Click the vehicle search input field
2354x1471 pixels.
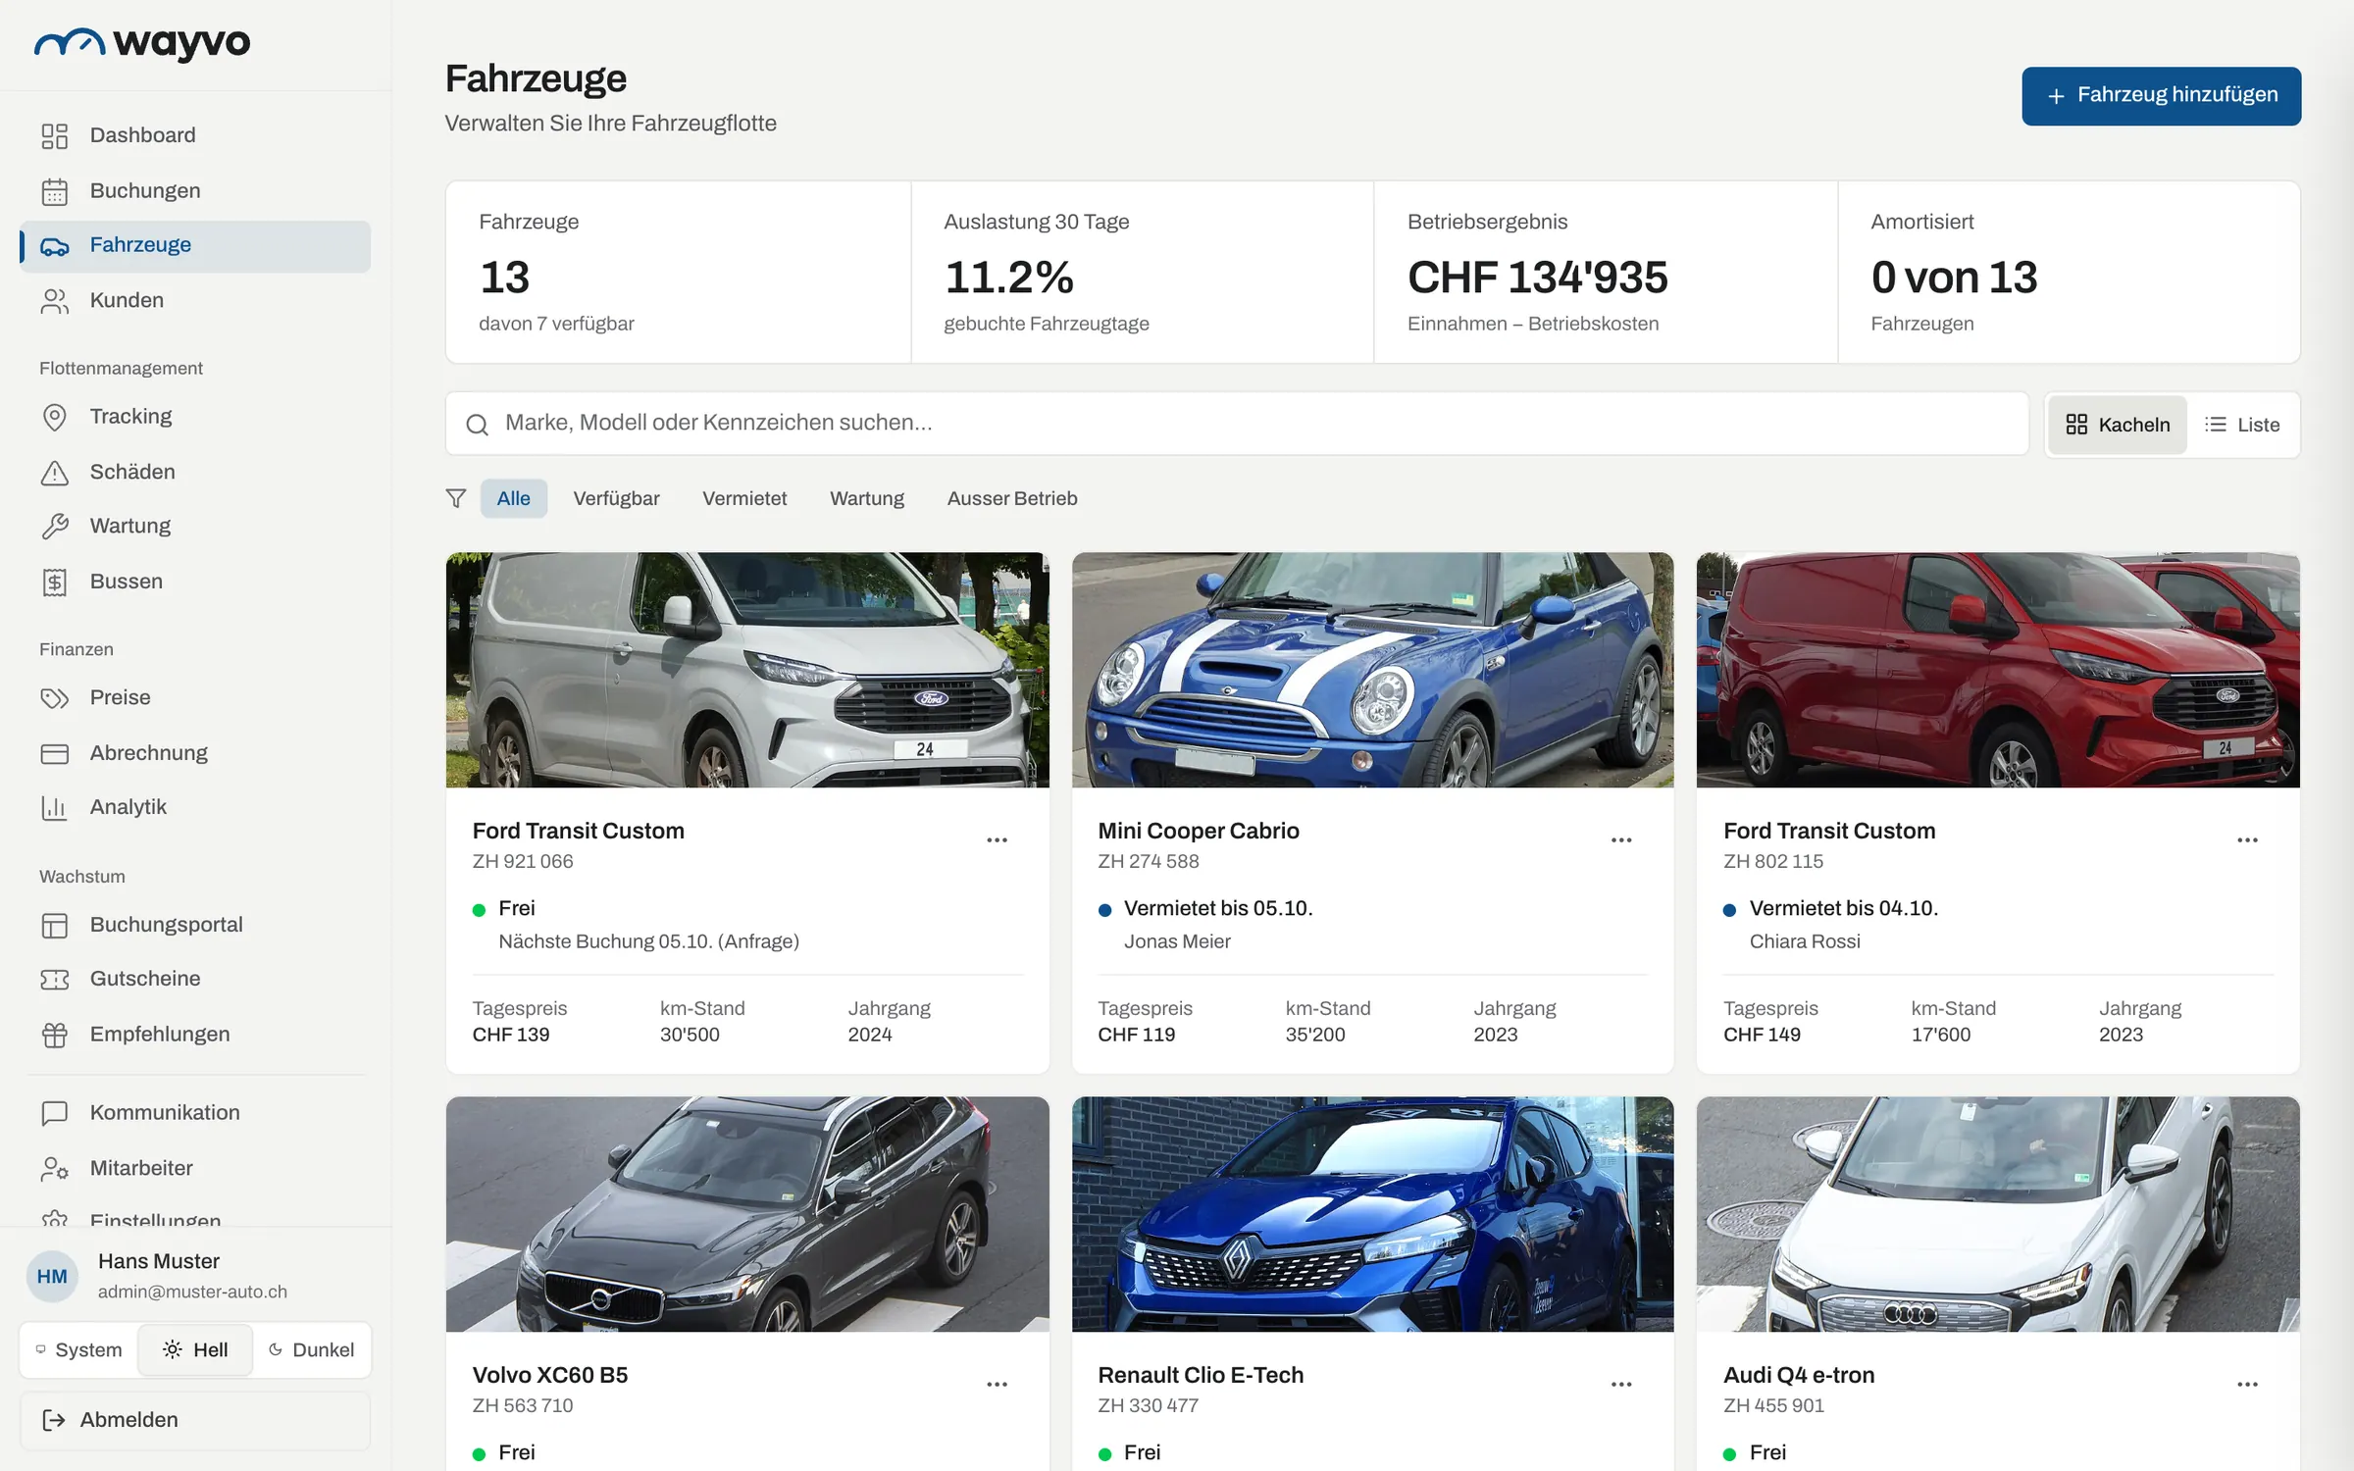pos(1237,424)
